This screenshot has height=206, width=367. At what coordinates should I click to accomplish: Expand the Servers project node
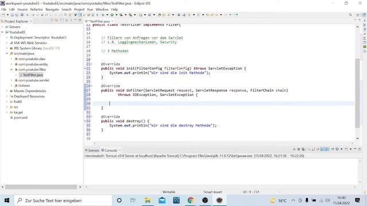pos(2,27)
